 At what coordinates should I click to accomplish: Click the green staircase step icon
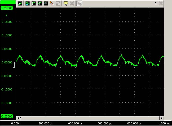coord(20,3)
